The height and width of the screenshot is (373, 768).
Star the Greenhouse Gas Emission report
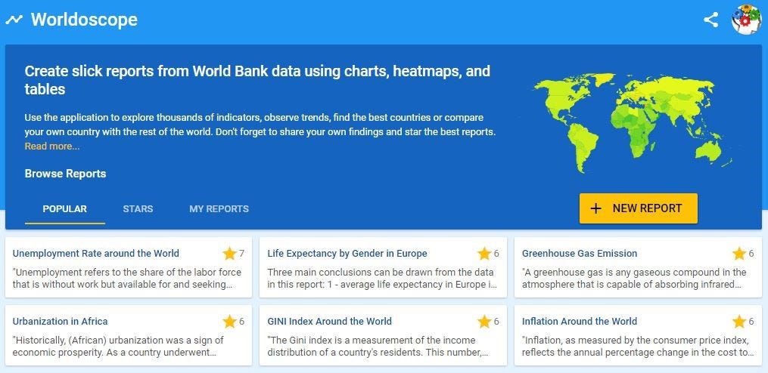738,253
